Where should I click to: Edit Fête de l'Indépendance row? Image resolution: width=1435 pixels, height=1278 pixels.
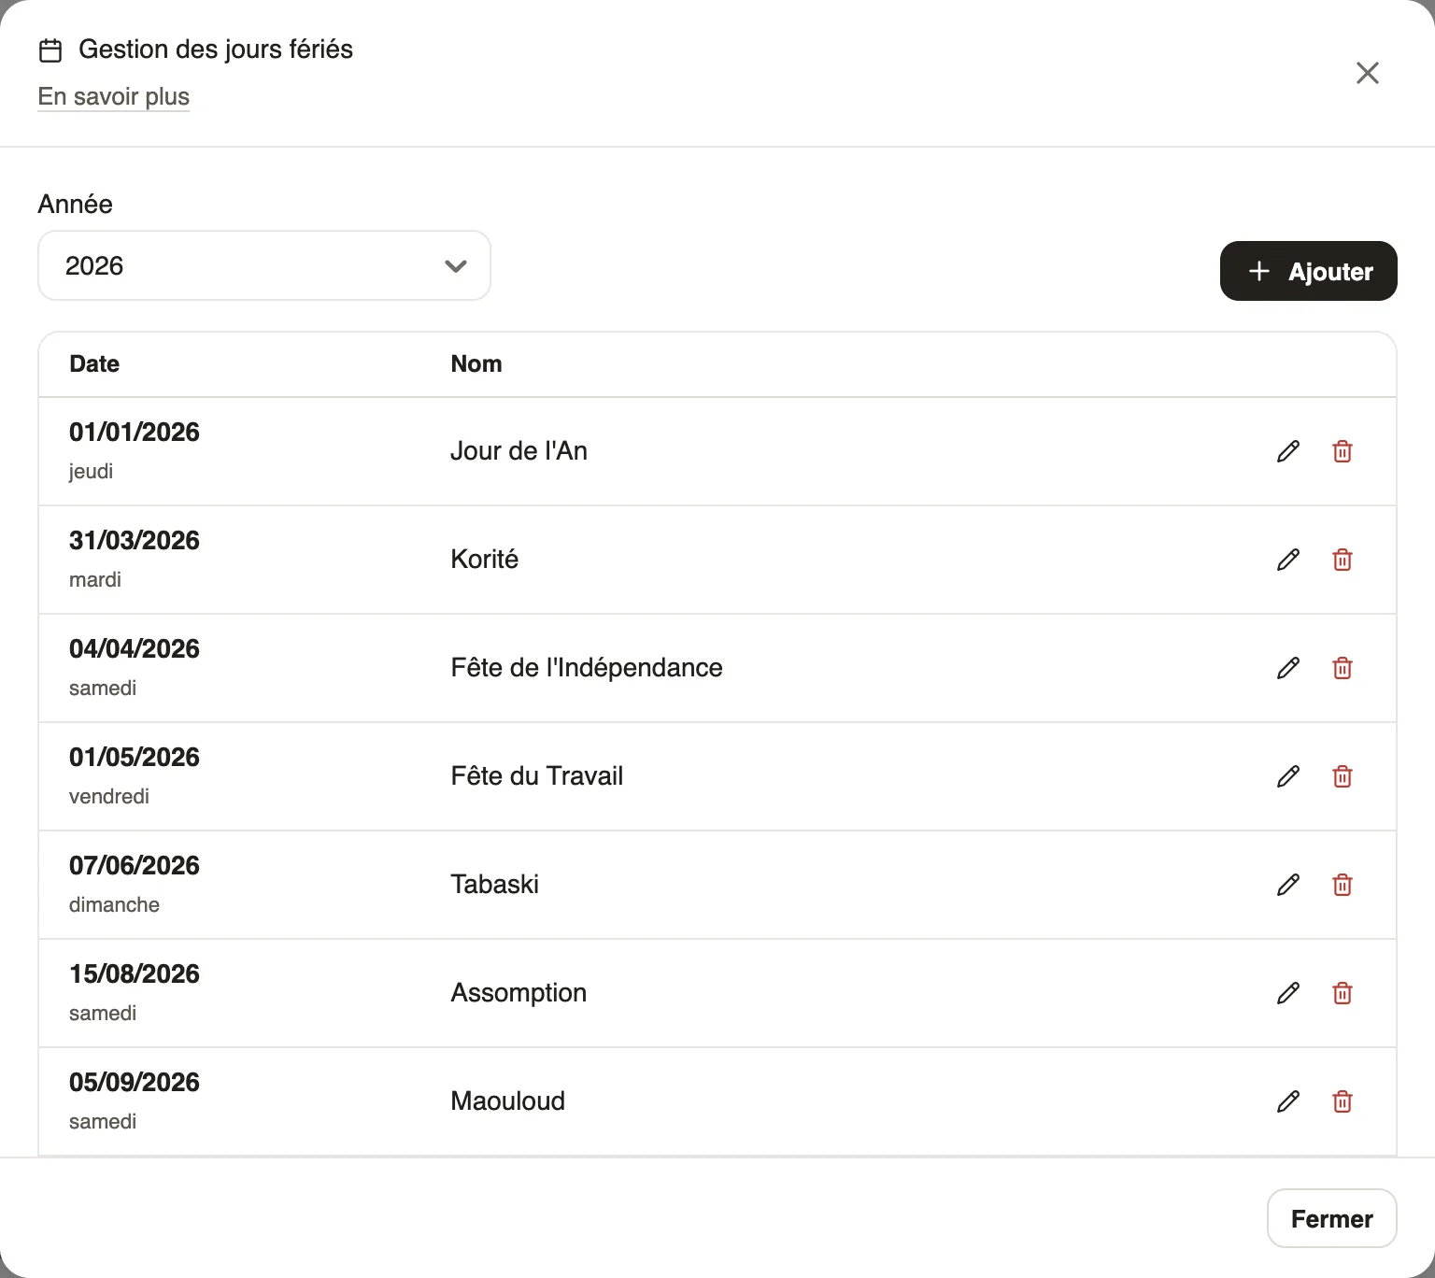(x=1288, y=668)
